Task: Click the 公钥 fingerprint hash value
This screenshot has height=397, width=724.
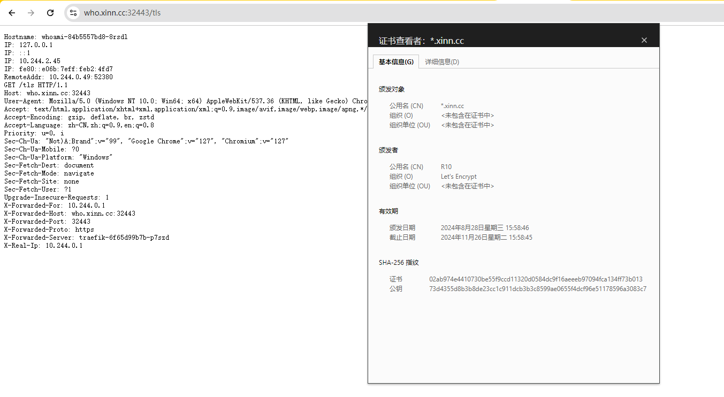Action: (537, 289)
